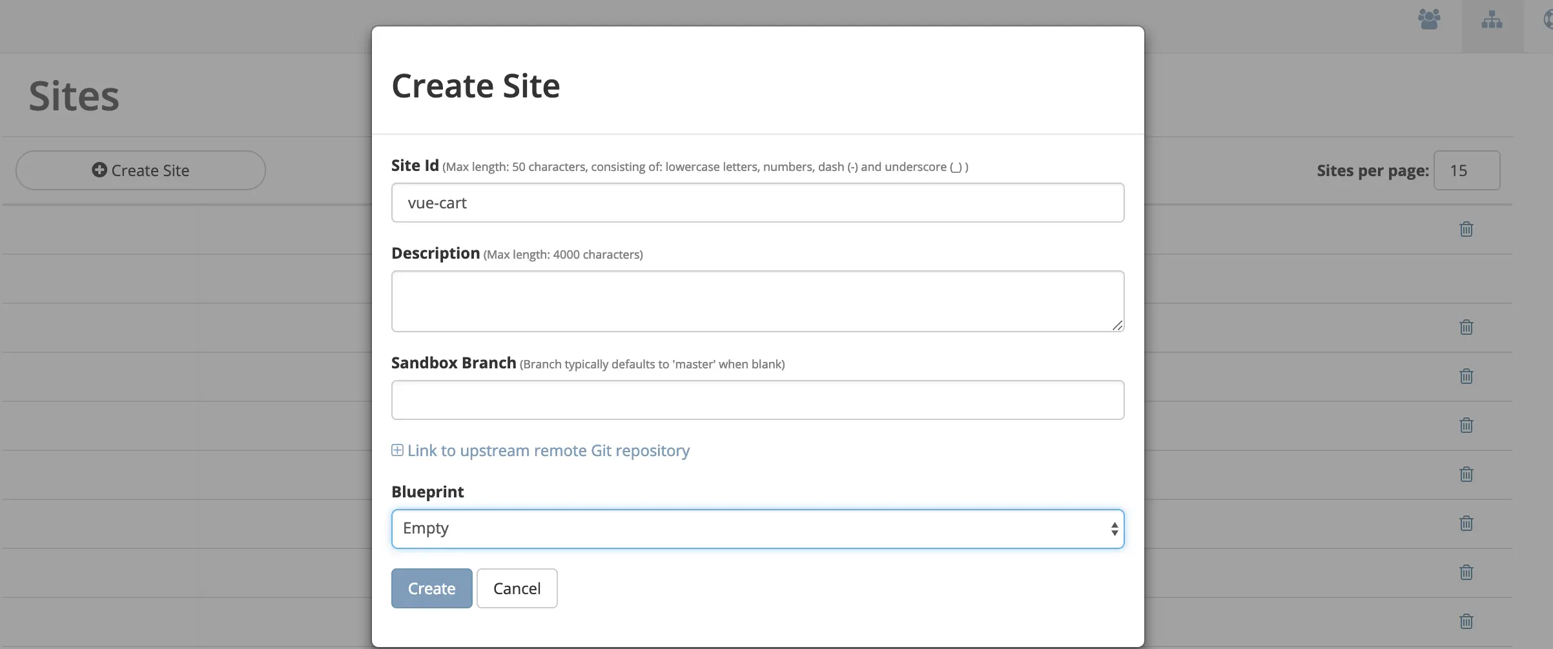Click the second-to-last trash icon in list
1553x649 pixels.
1466,572
